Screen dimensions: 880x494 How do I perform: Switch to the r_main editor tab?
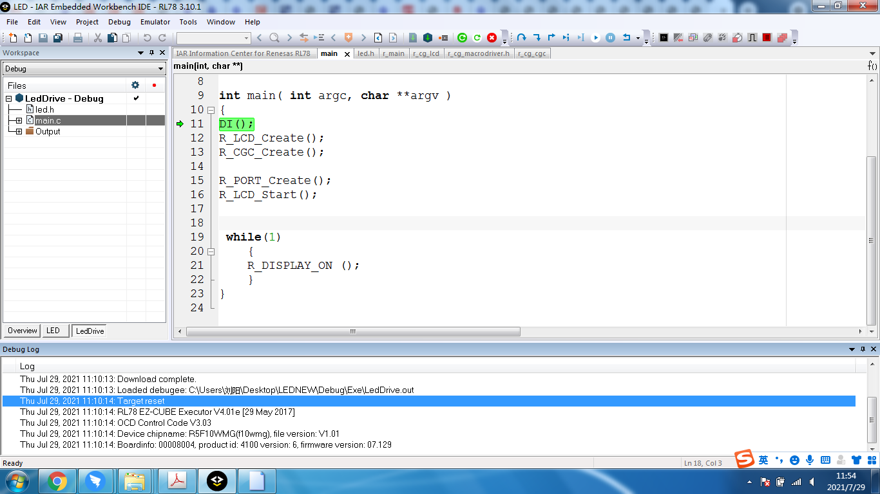tap(394, 53)
